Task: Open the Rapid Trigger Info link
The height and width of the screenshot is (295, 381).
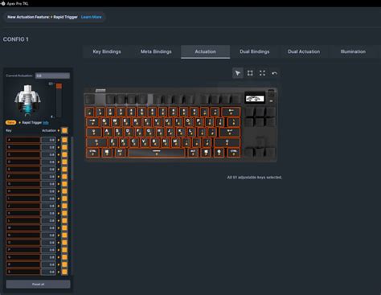Action: (x=46, y=122)
